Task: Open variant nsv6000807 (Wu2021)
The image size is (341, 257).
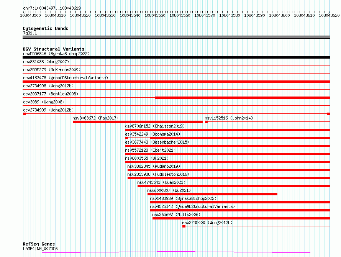Action: tap(169, 190)
